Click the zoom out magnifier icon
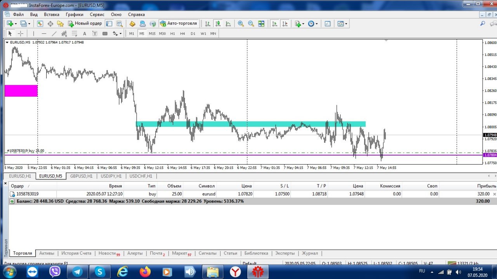497x279 pixels. (251, 24)
